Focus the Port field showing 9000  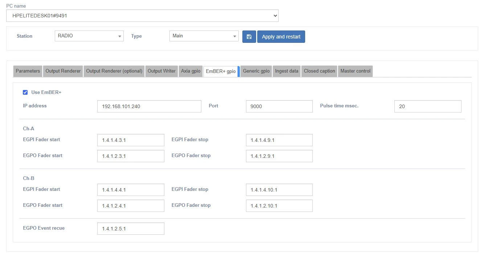(x=279, y=106)
